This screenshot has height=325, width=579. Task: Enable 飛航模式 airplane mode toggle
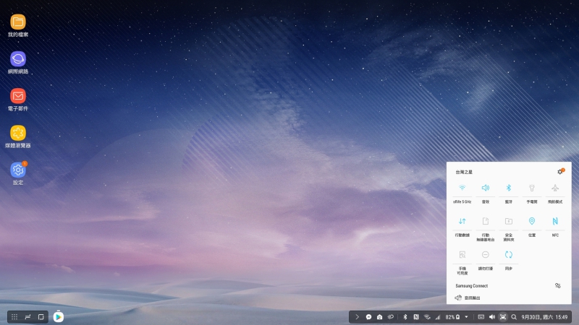point(555,188)
